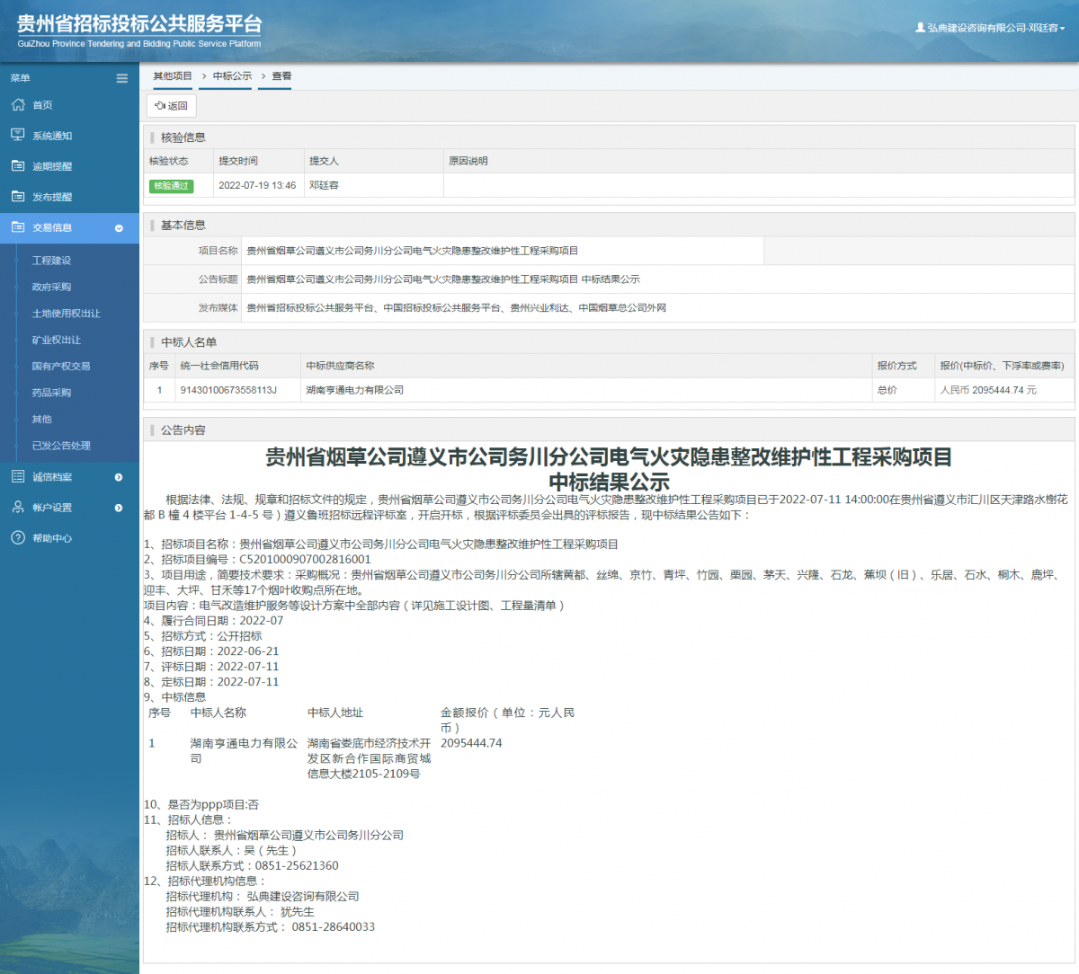Viewport: 1079px width, 974px height.
Task: Open 帮助中心 menu item
Action: click(x=52, y=538)
